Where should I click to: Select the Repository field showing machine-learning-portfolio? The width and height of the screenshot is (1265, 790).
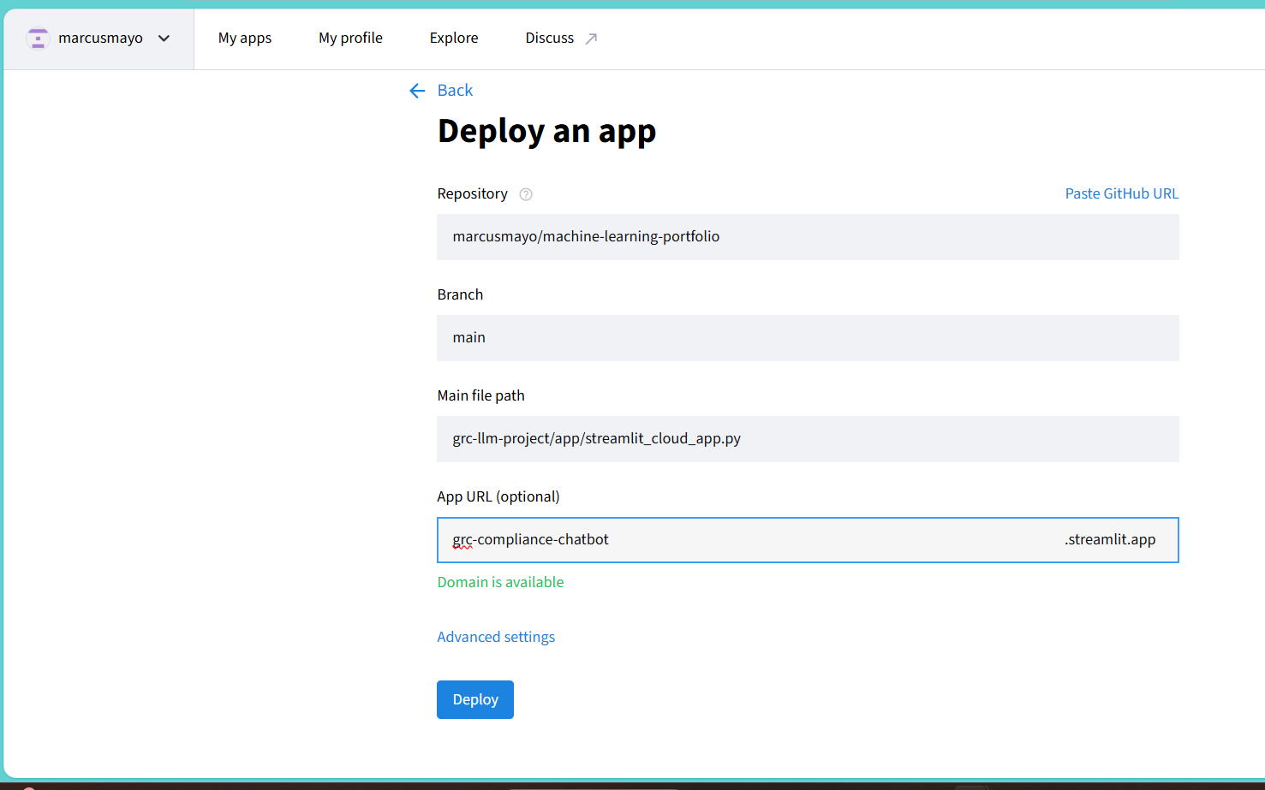808,237
